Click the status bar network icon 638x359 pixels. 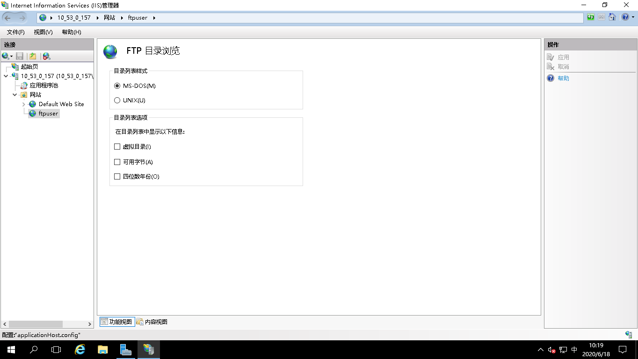tap(629, 335)
